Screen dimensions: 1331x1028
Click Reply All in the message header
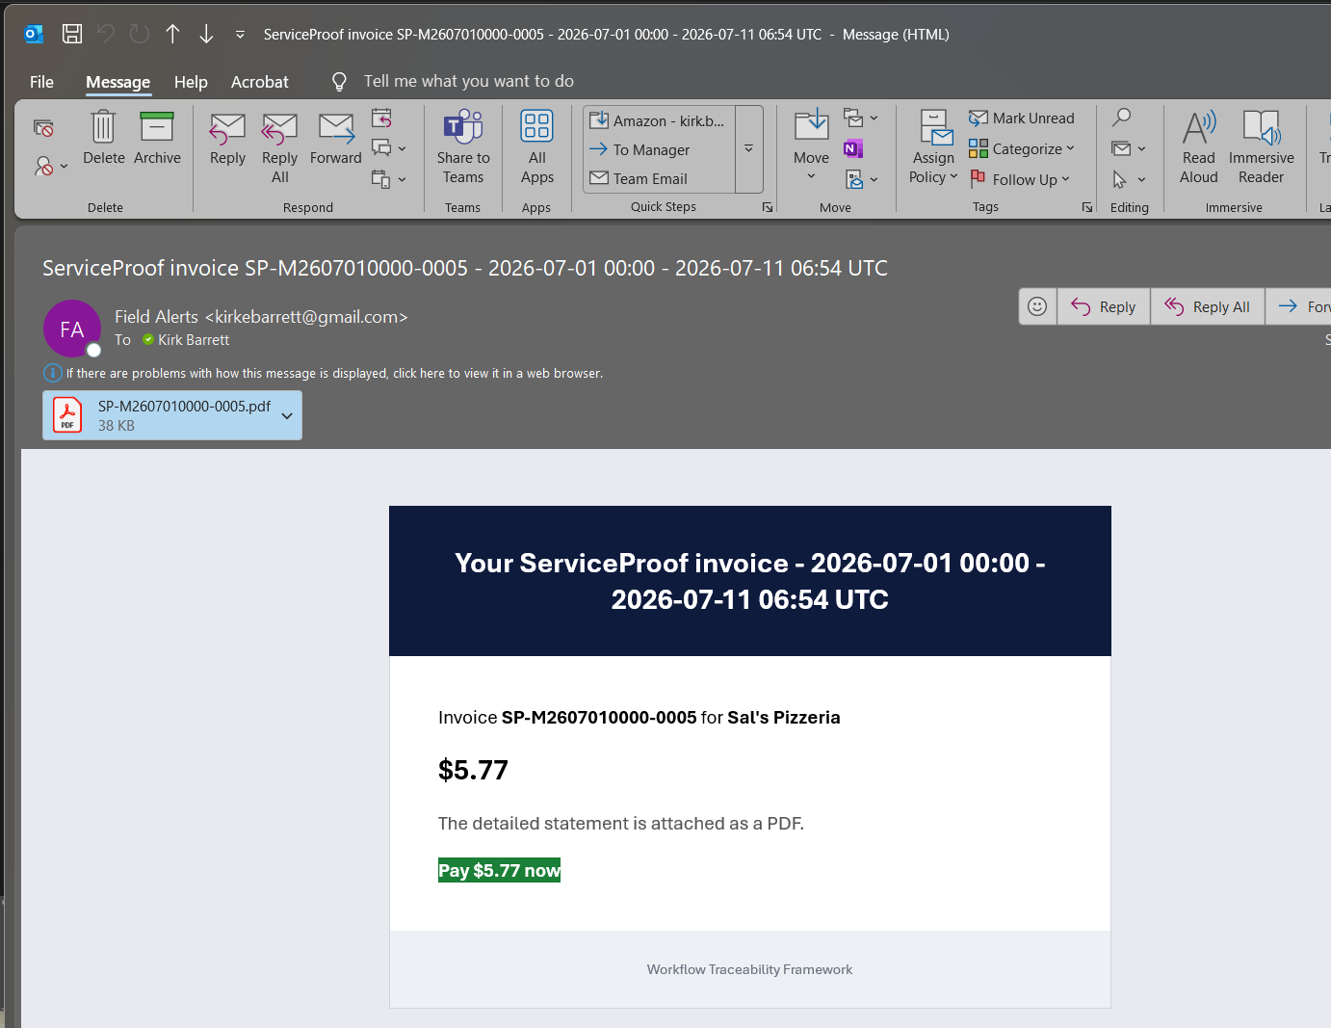click(1208, 306)
